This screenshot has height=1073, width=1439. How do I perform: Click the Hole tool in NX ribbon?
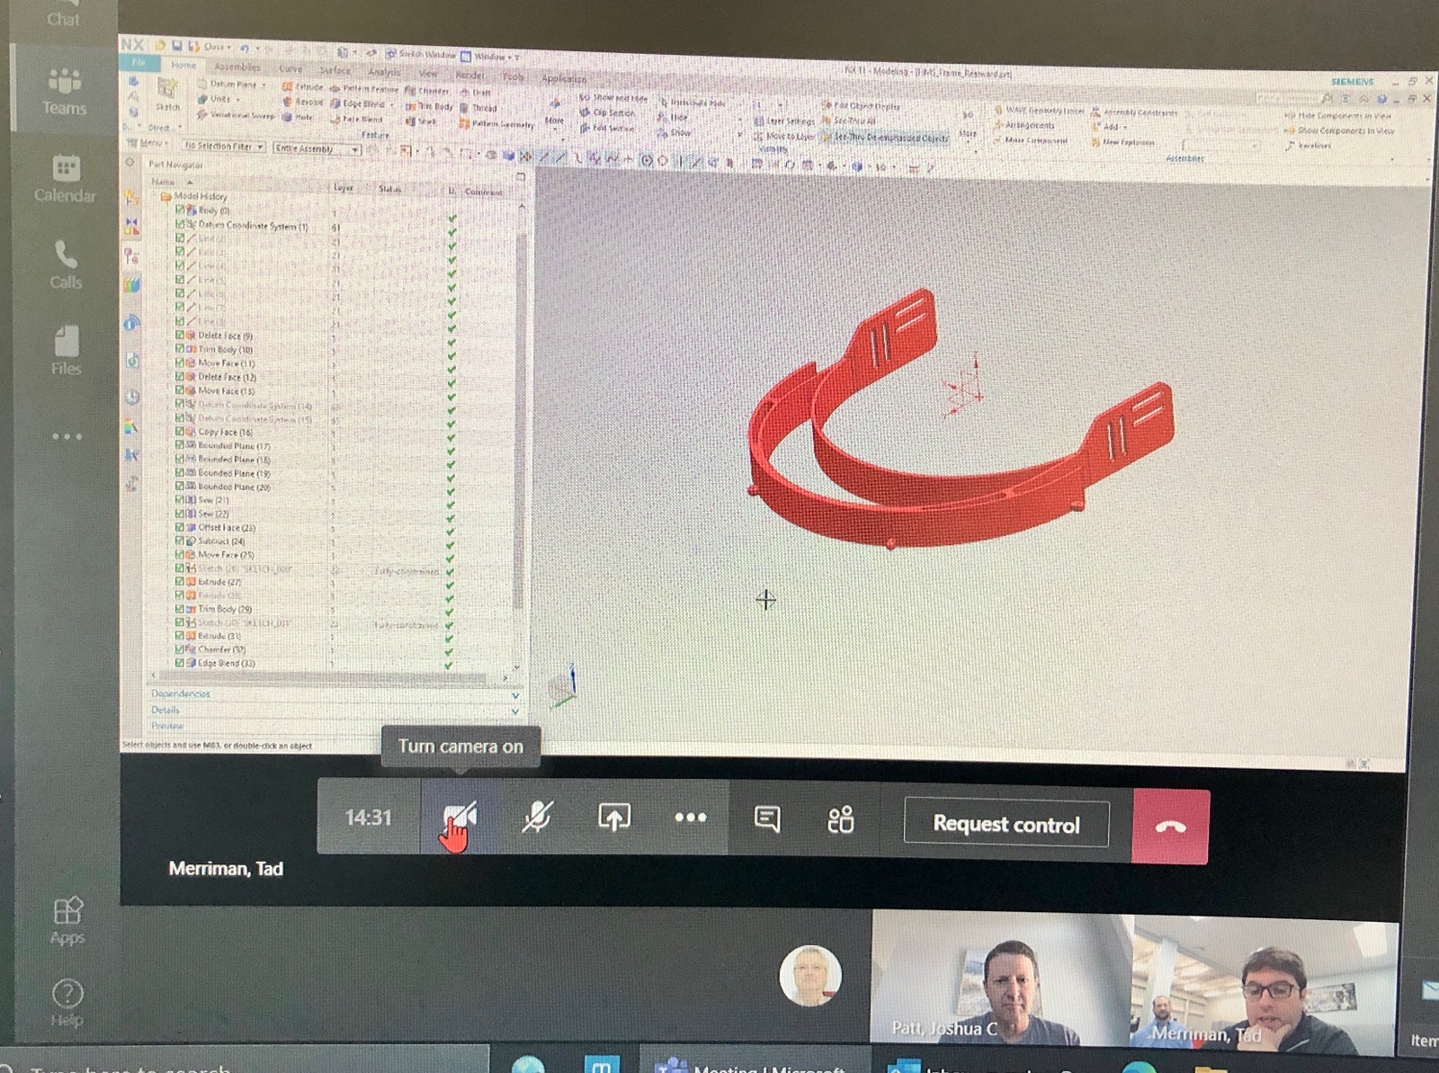click(299, 117)
